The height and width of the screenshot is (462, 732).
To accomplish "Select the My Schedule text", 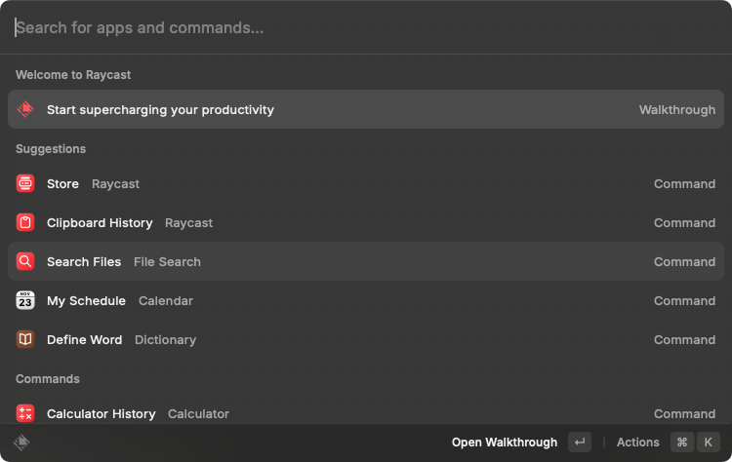I will pos(86,301).
